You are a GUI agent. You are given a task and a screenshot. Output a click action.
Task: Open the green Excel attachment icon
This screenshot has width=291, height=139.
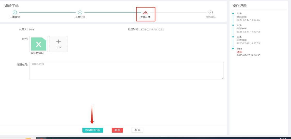tap(39, 44)
